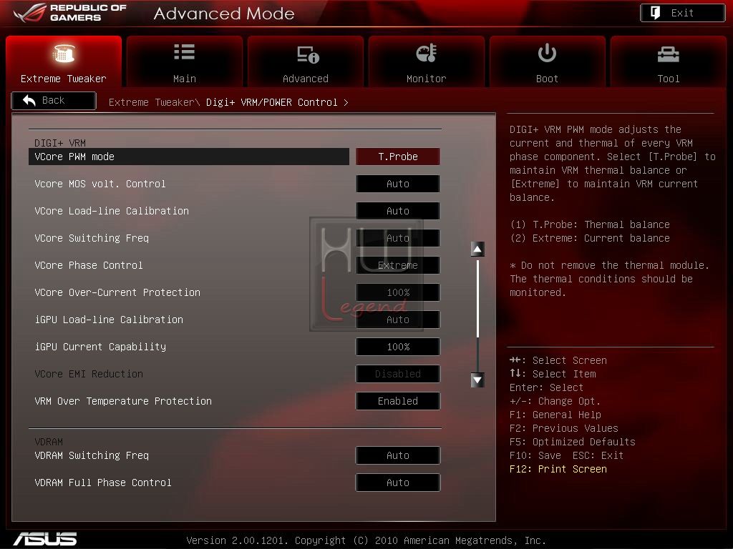Open VCore Load-line Calibration Auto dropdown
This screenshot has width=733, height=549.
coord(398,211)
